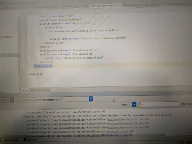Click the dialog_layout.xml tab file icon
The image size is (192, 144).
tap(64, 6)
